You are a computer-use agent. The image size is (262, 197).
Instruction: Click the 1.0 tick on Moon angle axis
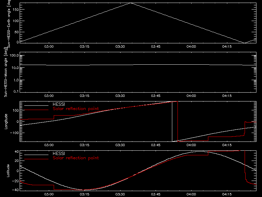pos(16,80)
